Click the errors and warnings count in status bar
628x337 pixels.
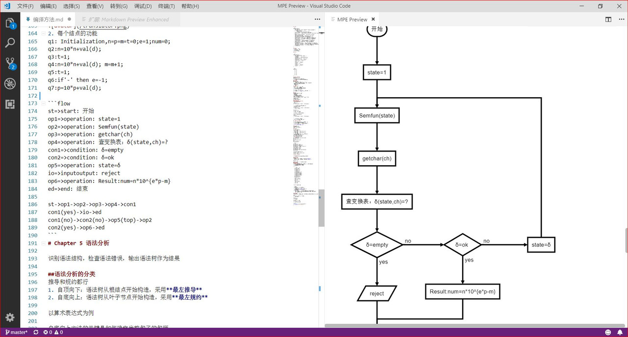point(53,332)
